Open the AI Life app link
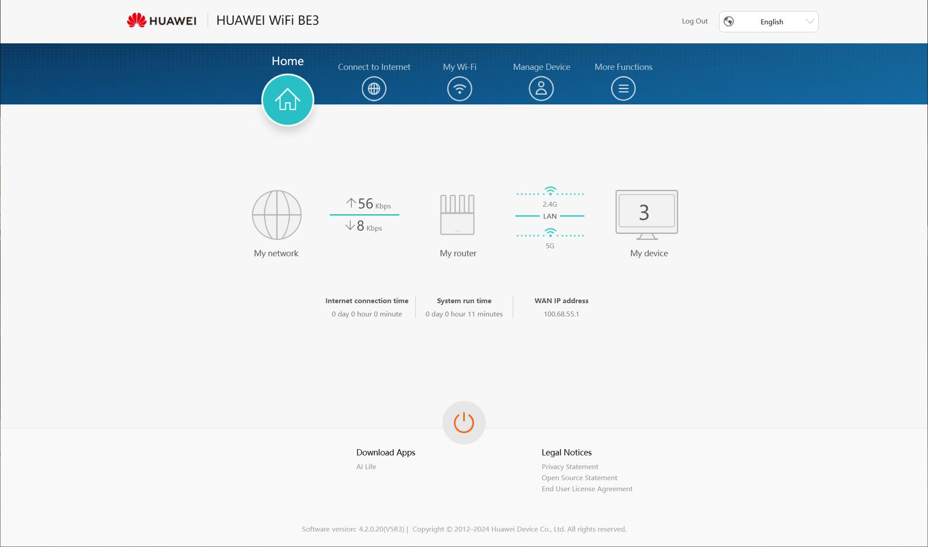Screen dimensions: 928x547 (366, 466)
